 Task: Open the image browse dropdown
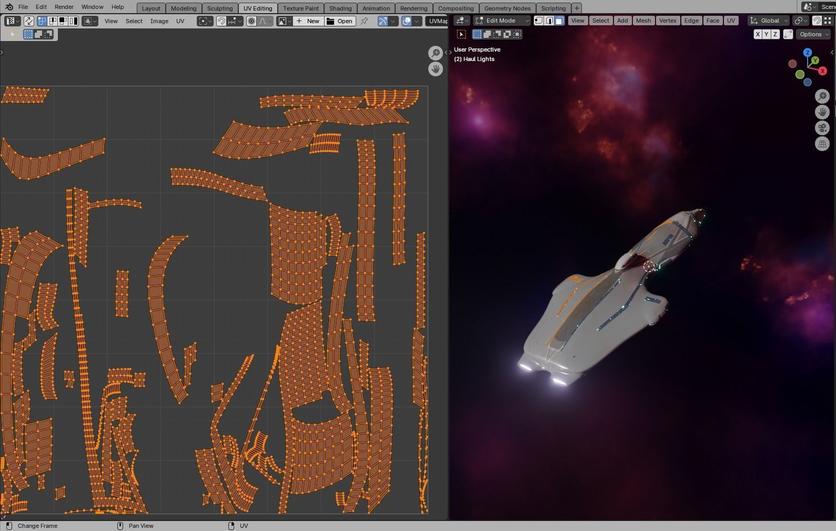point(285,21)
